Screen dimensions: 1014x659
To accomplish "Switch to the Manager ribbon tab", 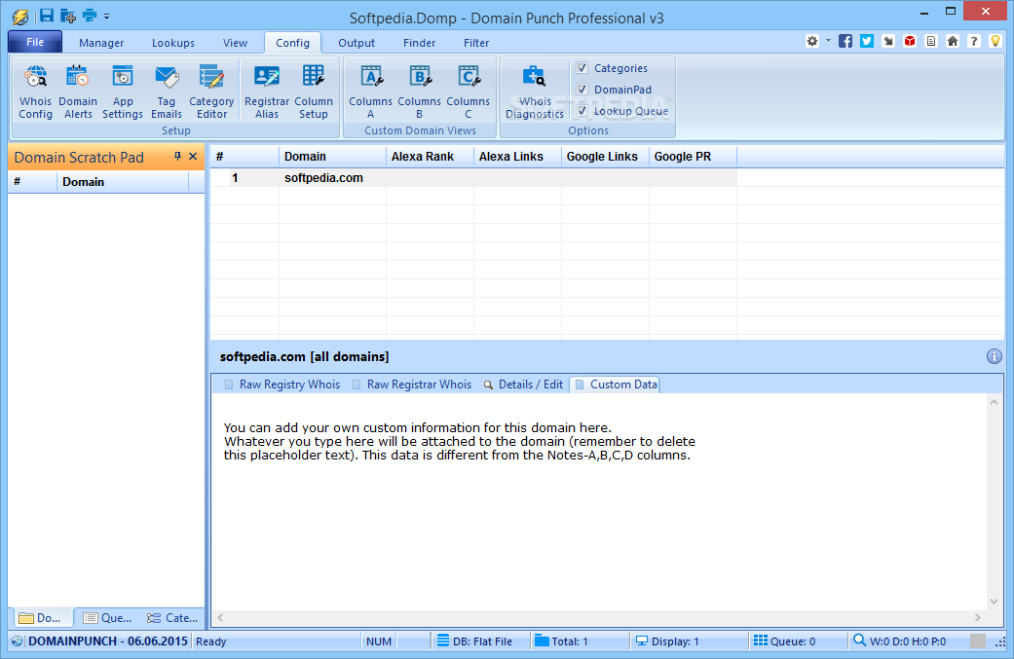I will pyautogui.click(x=101, y=43).
